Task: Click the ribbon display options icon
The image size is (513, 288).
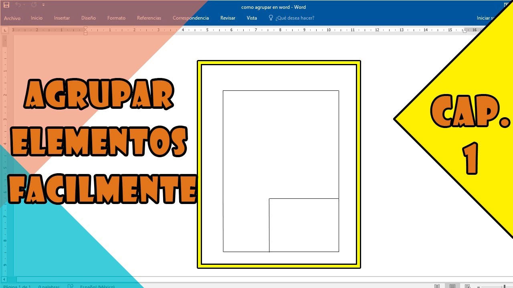Action: click(507, 5)
